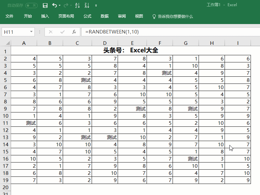Click cell A11 containing 测试

pyautogui.click(x=24, y=123)
